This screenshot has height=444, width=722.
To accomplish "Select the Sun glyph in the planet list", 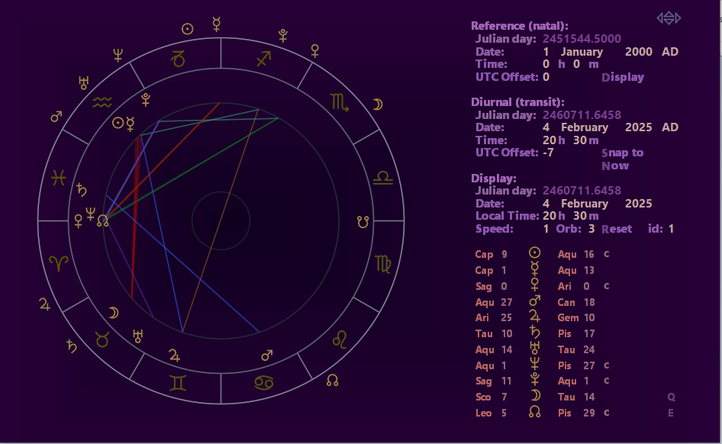I will [535, 253].
